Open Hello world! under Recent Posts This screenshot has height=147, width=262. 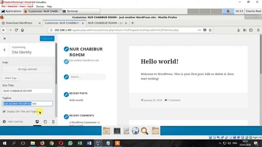(x=76, y=100)
